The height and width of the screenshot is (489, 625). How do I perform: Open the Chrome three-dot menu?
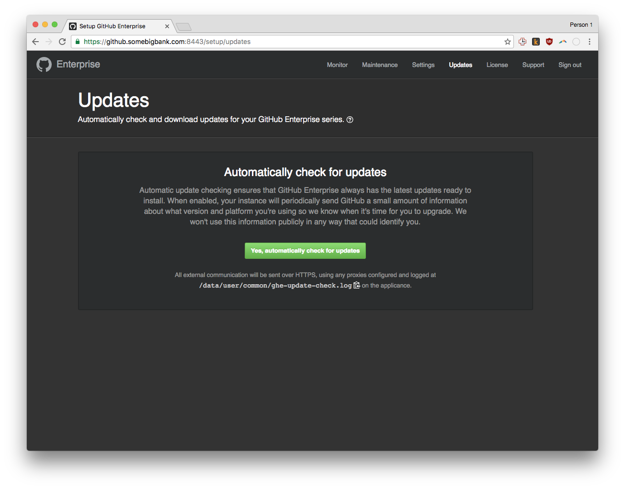tap(590, 42)
